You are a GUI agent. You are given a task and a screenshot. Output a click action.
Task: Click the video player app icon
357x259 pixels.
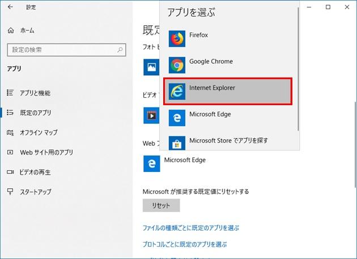[151, 115]
